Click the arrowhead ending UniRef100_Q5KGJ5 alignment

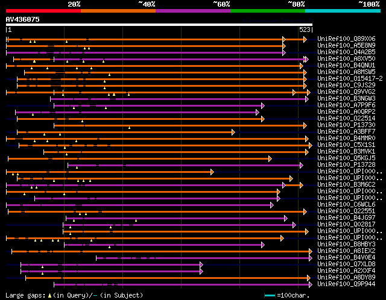pyautogui.click(x=270, y=159)
